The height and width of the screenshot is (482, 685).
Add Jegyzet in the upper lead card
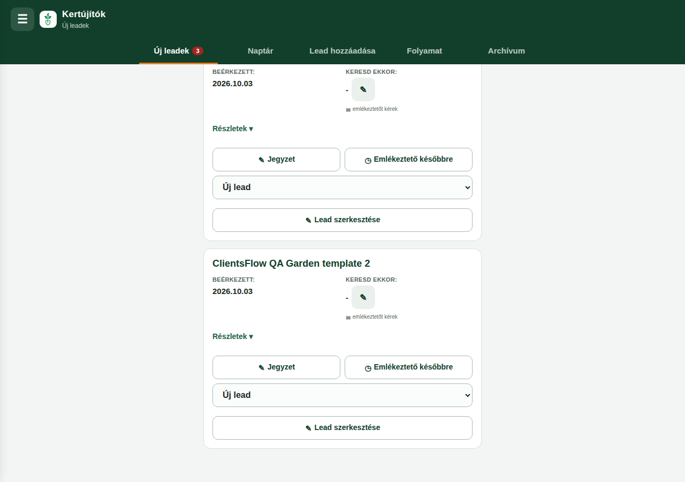pos(276,160)
